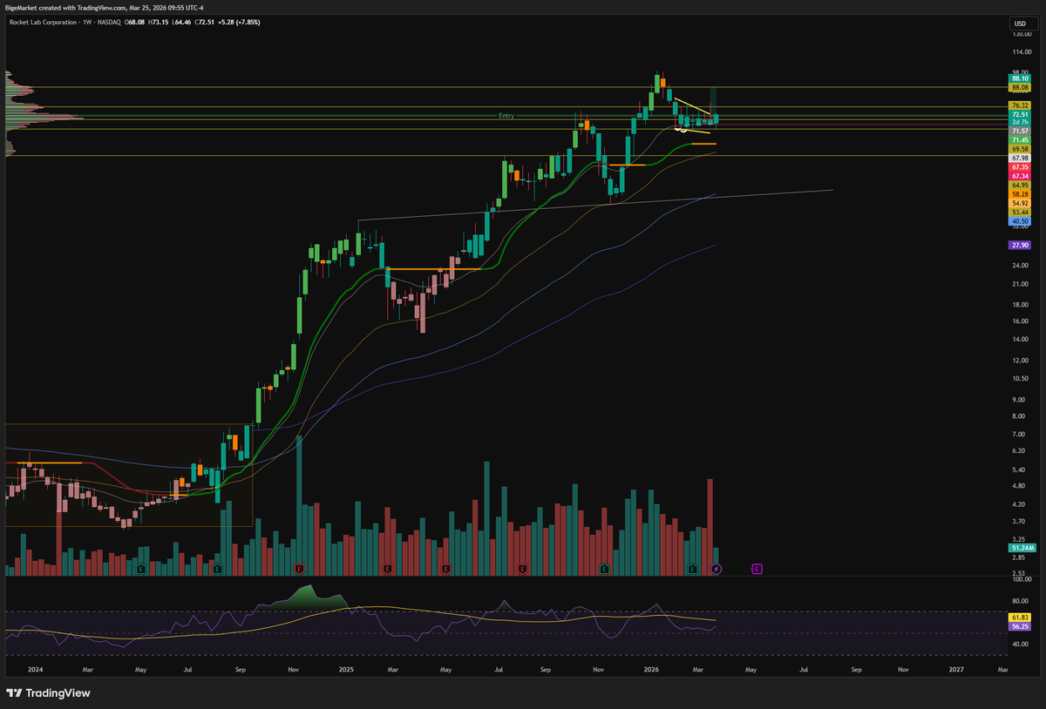Click the 80.00 RSI scale value
The height and width of the screenshot is (709, 1046).
click(1020, 601)
